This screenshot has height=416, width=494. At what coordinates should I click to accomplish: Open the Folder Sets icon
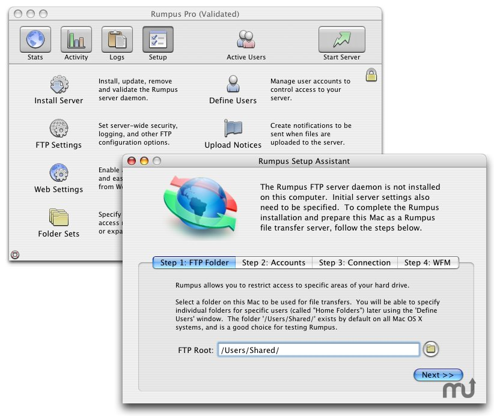[x=59, y=217]
